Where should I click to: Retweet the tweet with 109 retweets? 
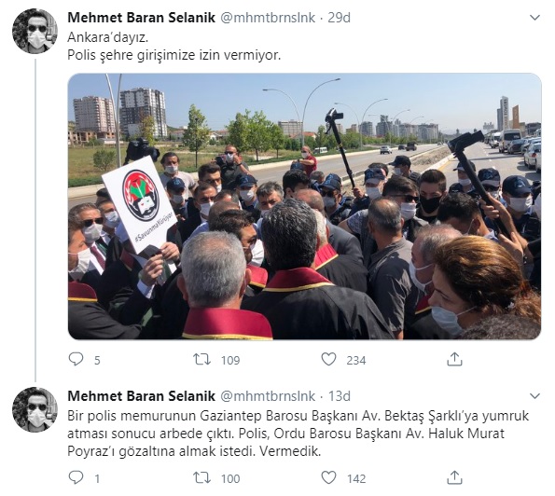[202, 360]
